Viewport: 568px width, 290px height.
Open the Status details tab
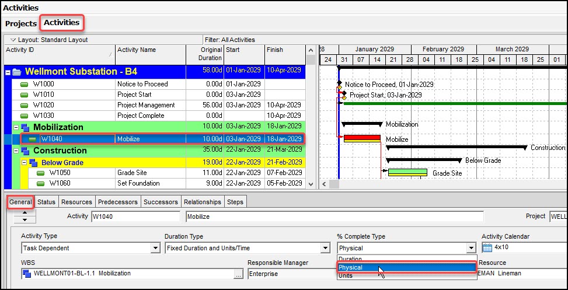pyautogui.click(x=46, y=202)
